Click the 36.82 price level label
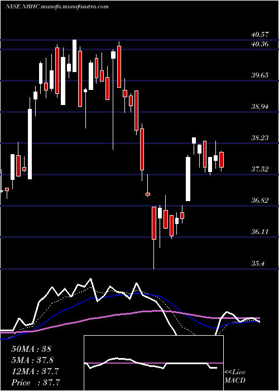The image size is (279, 391). click(x=261, y=200)
